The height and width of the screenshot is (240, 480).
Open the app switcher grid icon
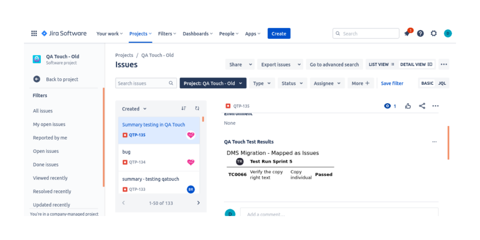[34, 34]
